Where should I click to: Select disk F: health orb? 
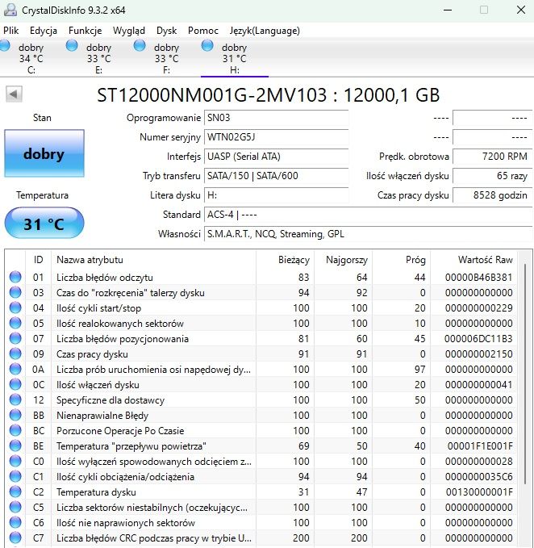[x=140, y=46]
